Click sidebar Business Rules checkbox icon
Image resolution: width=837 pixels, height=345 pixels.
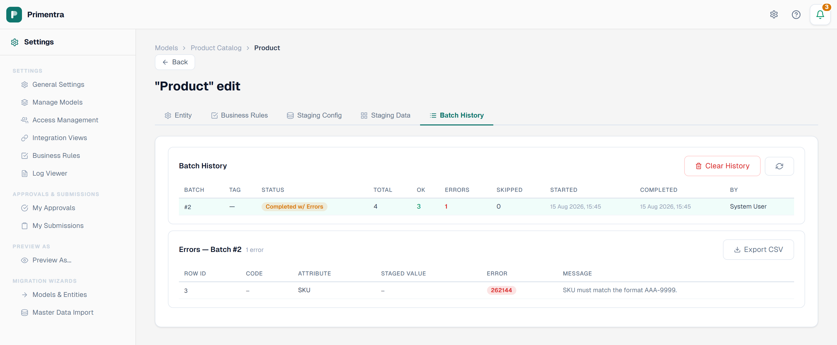click(25, 156)
